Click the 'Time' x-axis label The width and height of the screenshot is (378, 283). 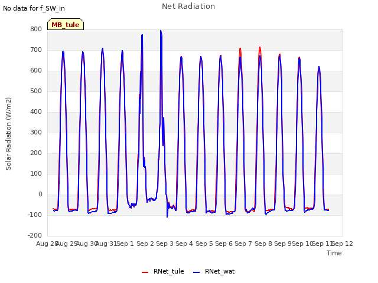pos(334,253)
